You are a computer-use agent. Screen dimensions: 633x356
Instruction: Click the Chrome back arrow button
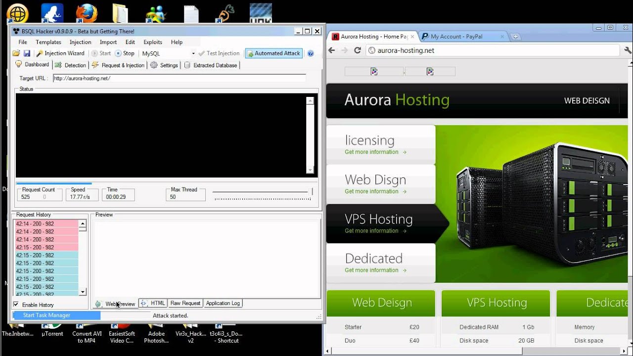coord(332,50)
